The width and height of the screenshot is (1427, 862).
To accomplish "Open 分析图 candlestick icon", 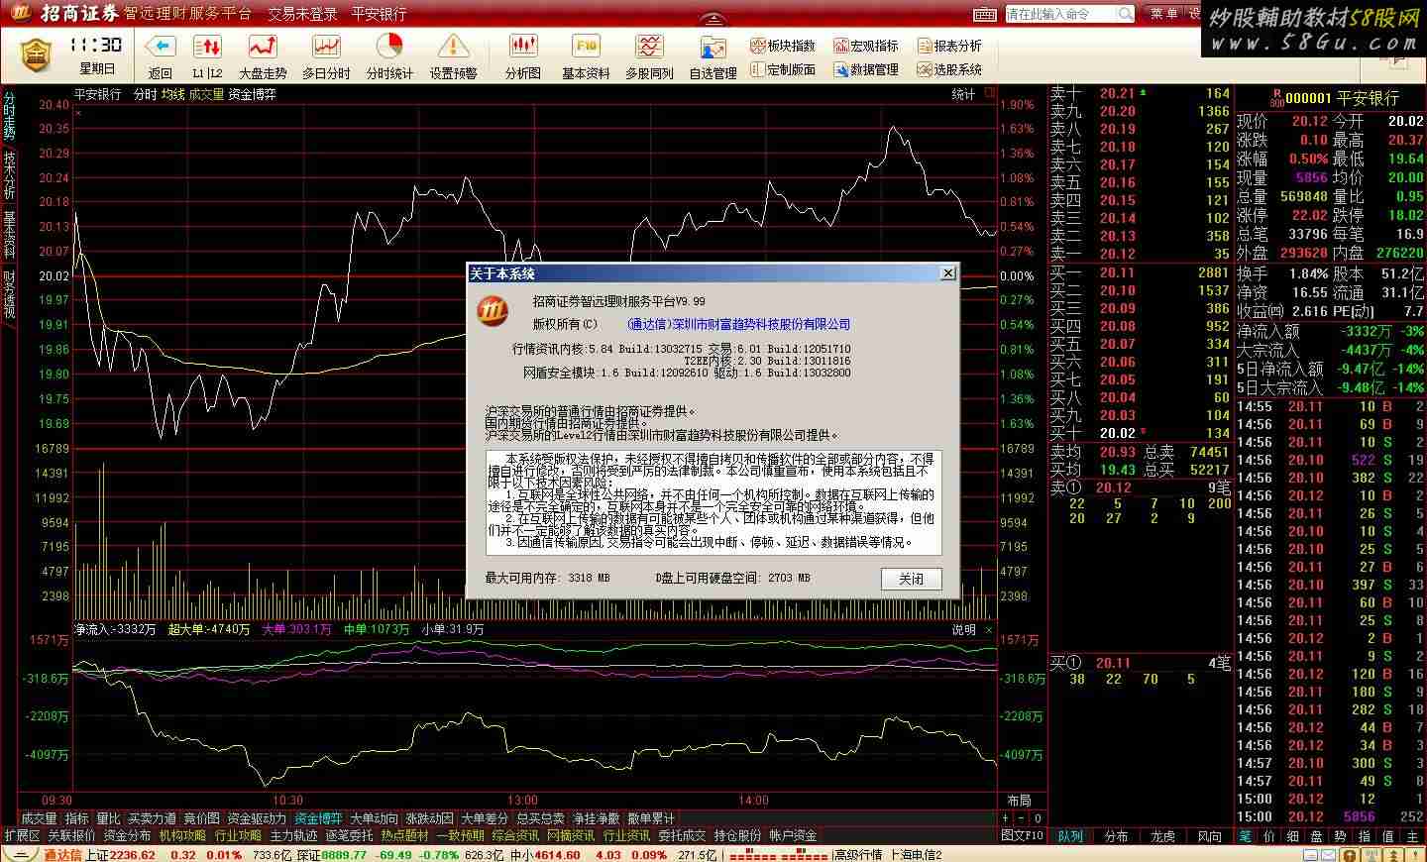I will pos(523,47).
